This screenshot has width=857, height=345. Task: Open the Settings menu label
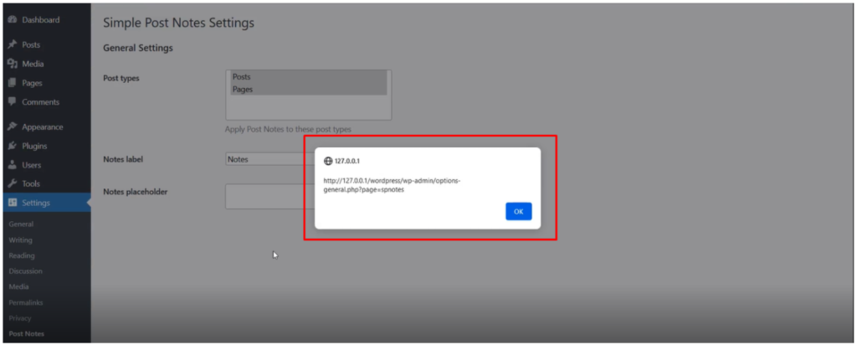(36, 203)
